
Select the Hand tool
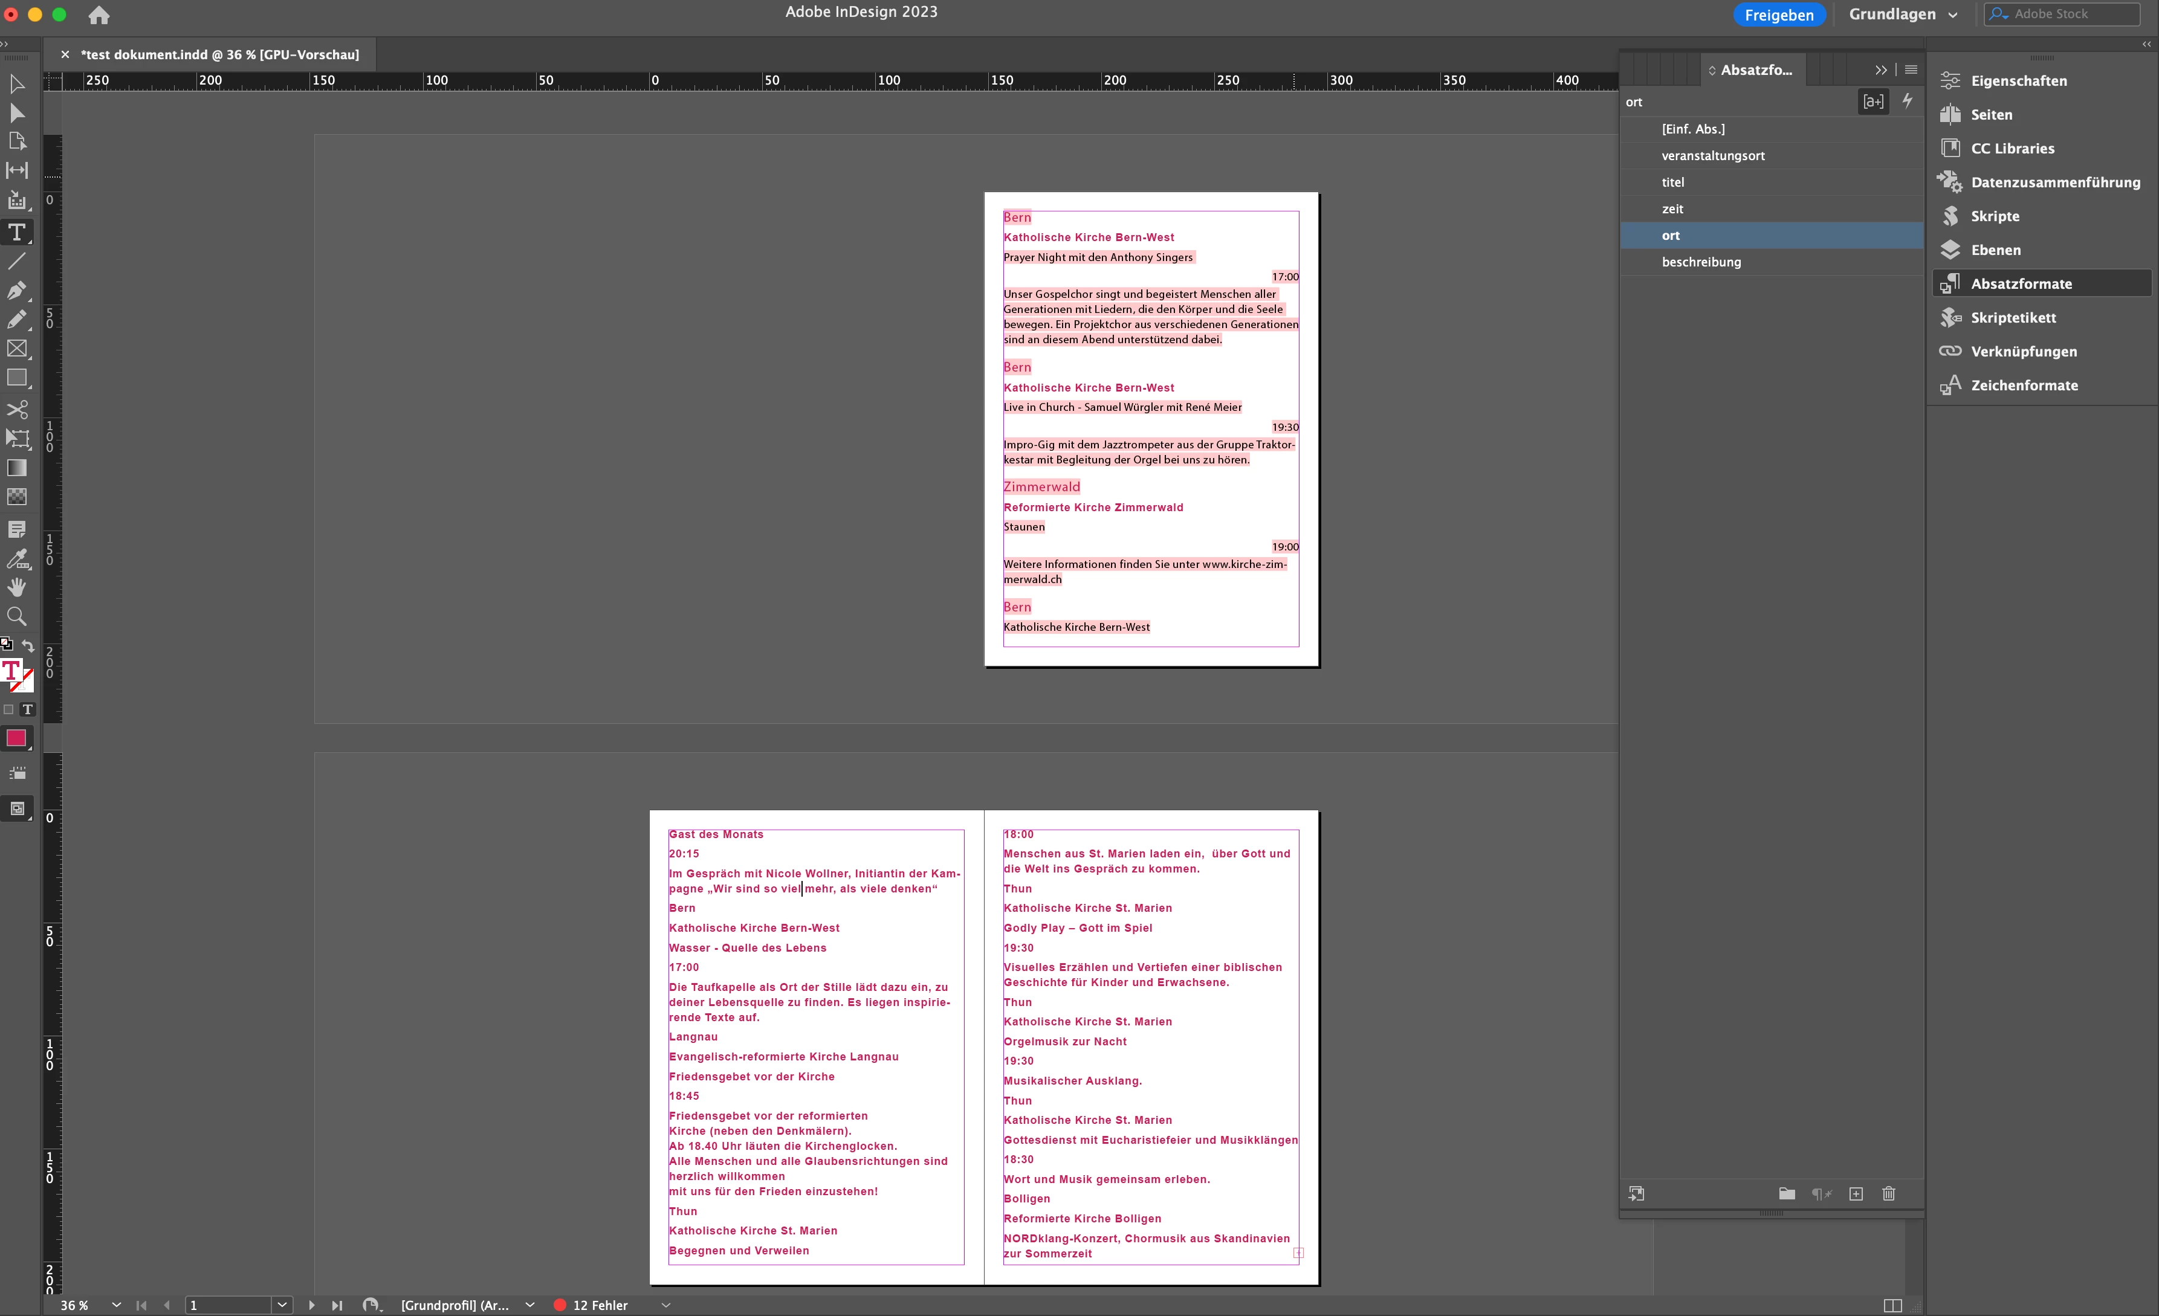pyautogui.click(x=17, y=587)
